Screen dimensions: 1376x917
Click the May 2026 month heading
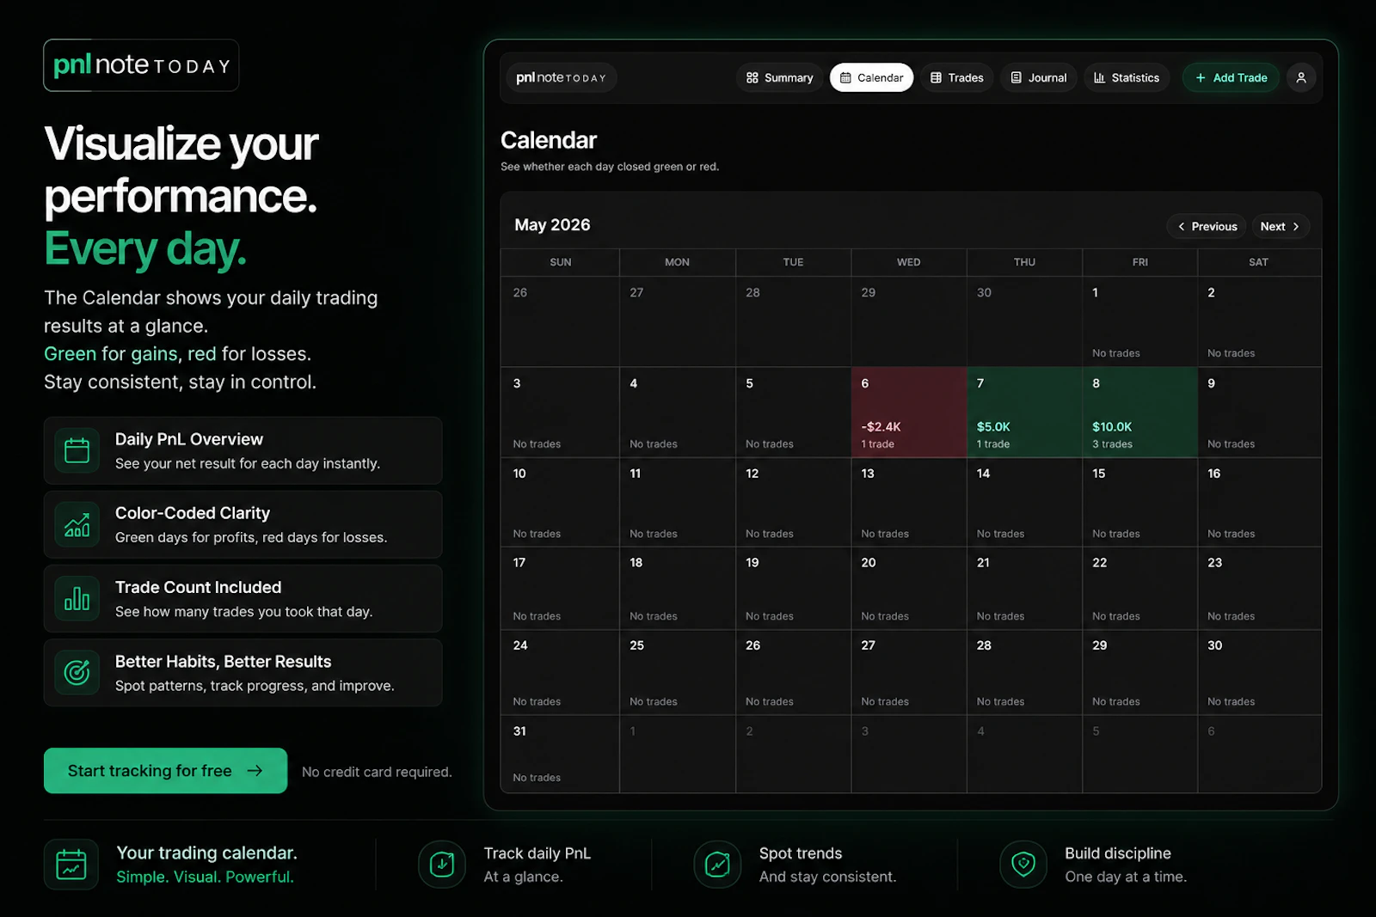(552, 225)
